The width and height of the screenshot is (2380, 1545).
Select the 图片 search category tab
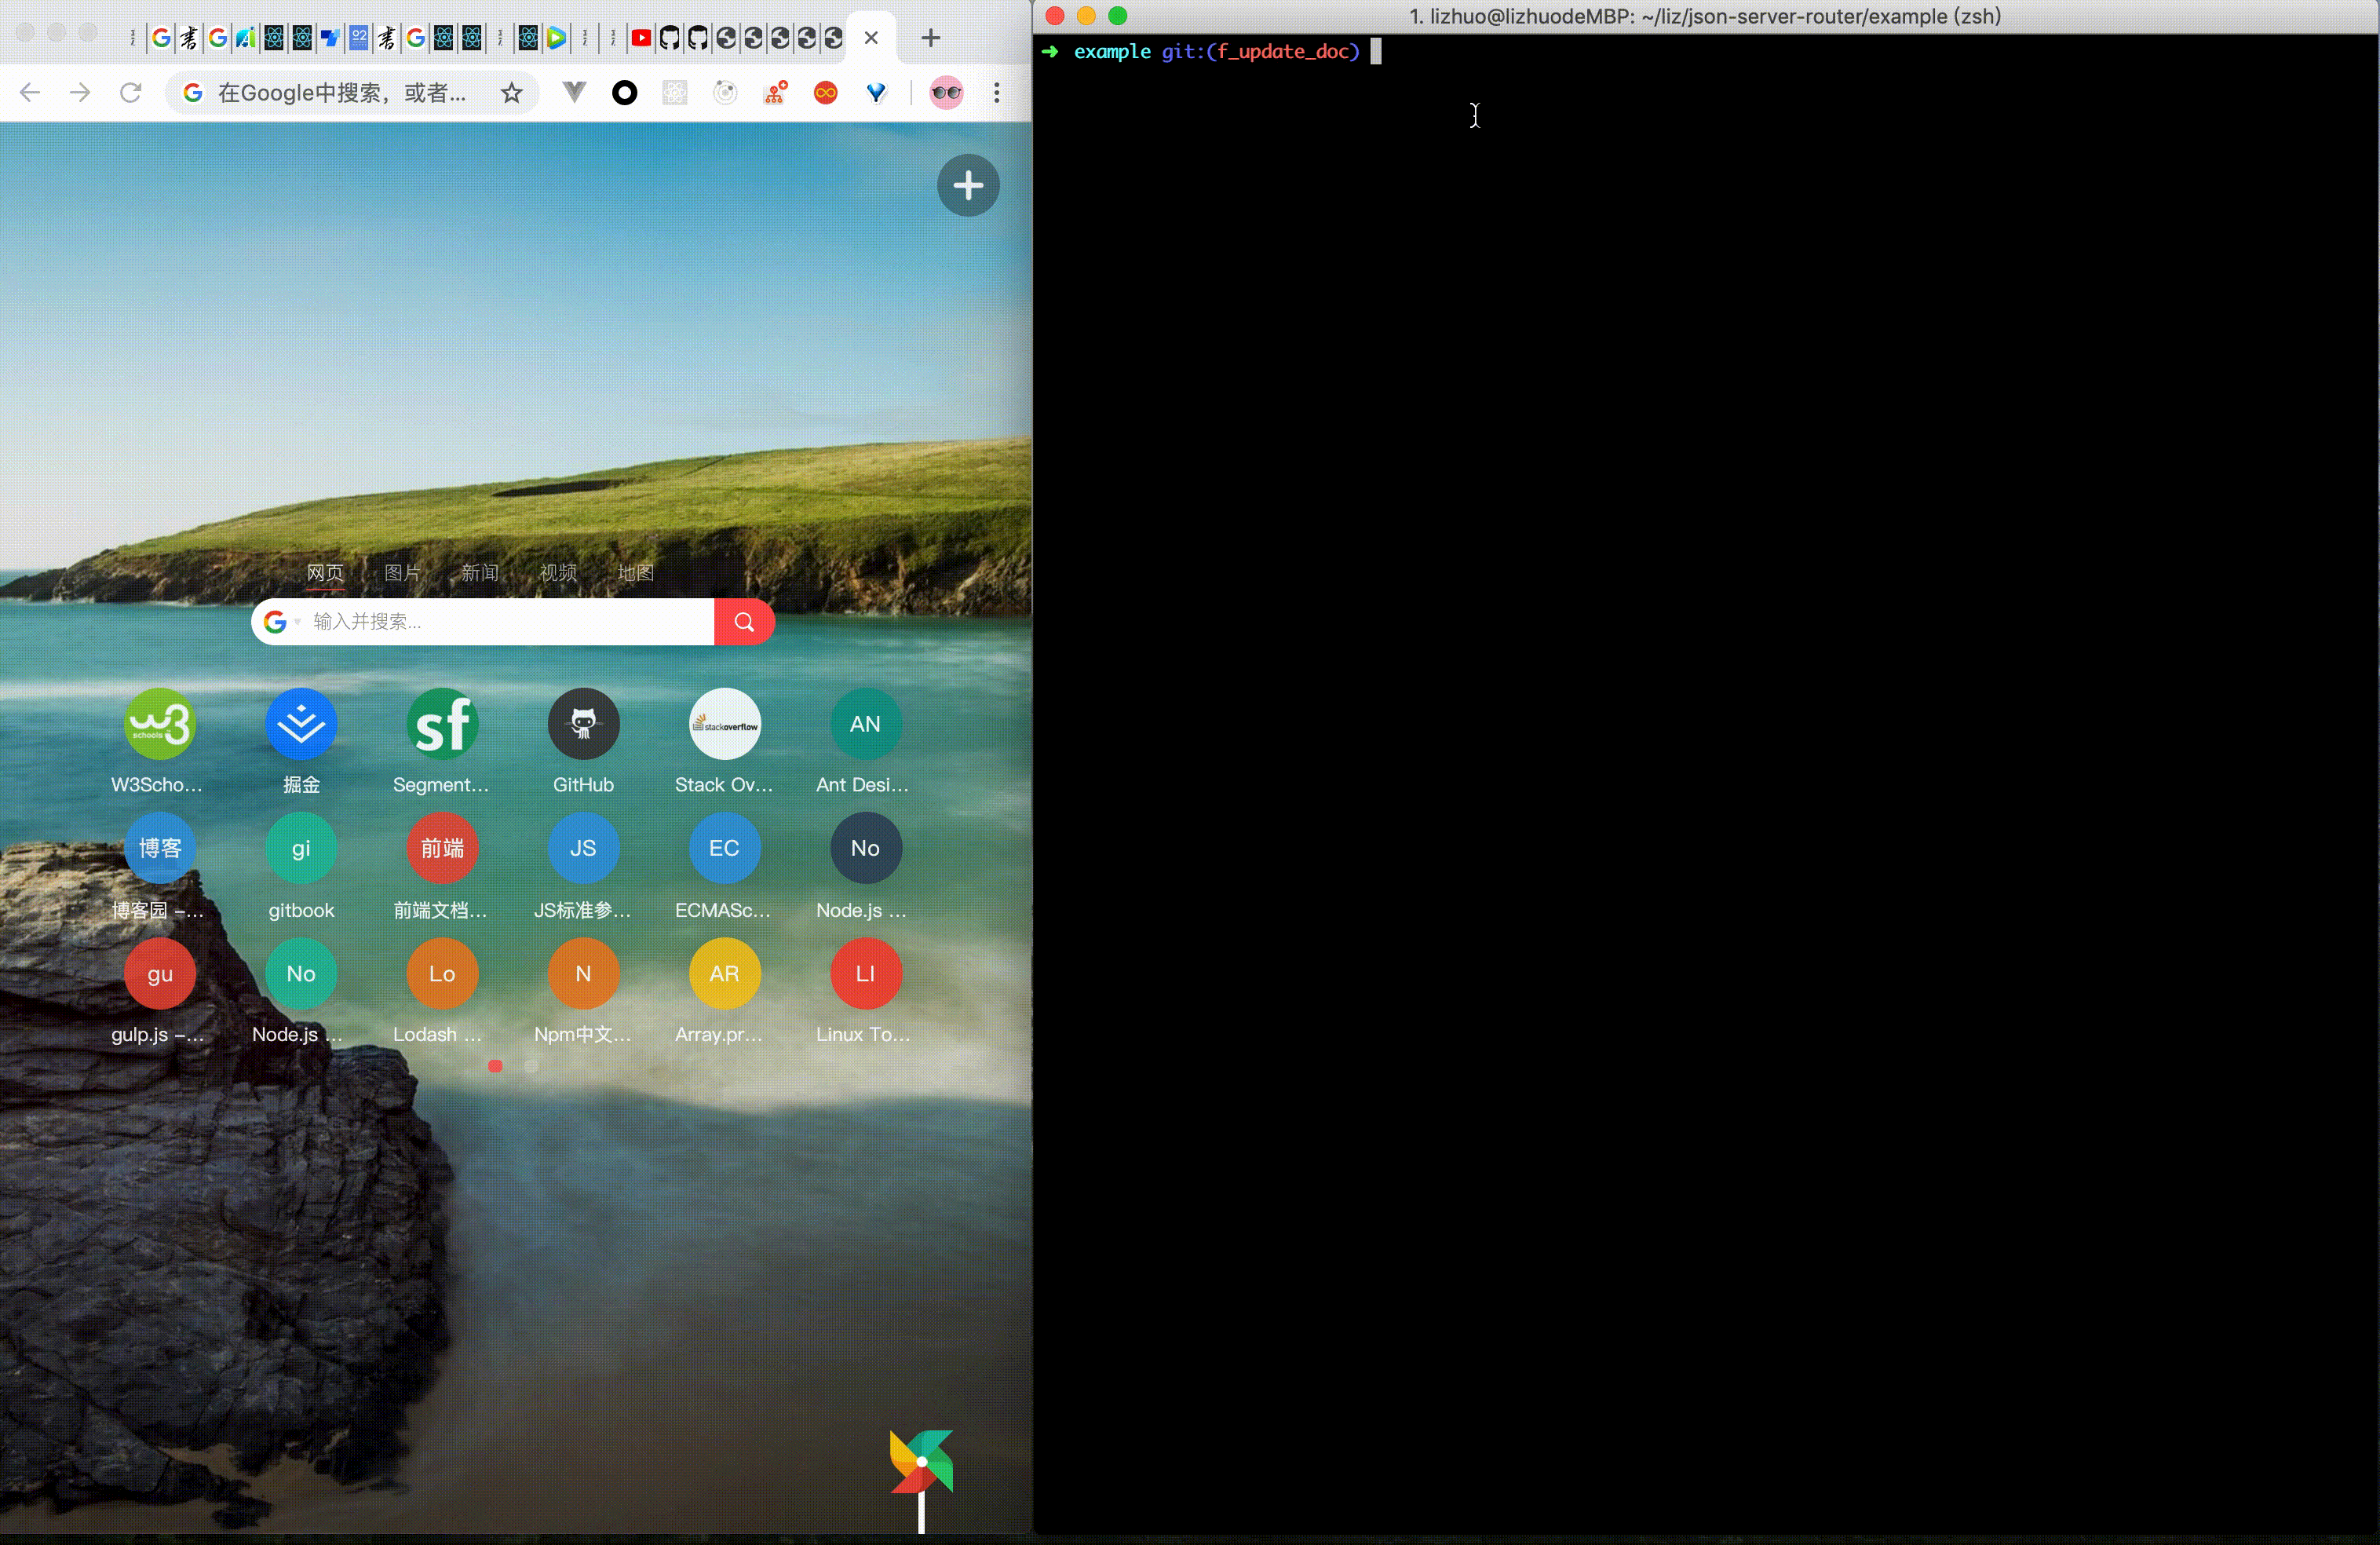click(402, 572)
